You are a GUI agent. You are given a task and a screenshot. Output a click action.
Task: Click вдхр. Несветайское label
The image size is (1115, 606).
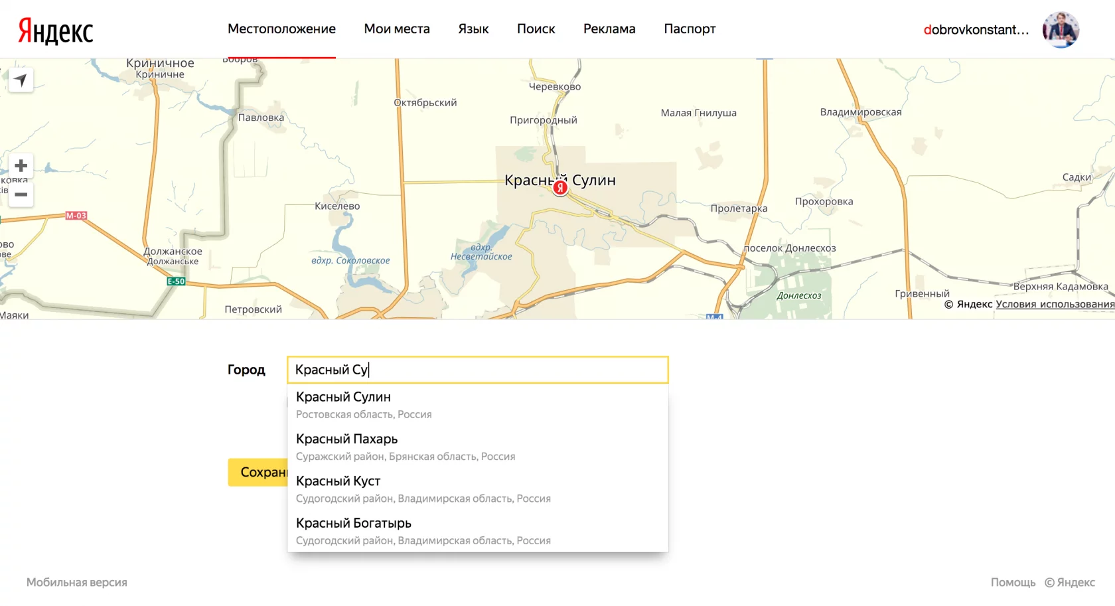(481, 252)
